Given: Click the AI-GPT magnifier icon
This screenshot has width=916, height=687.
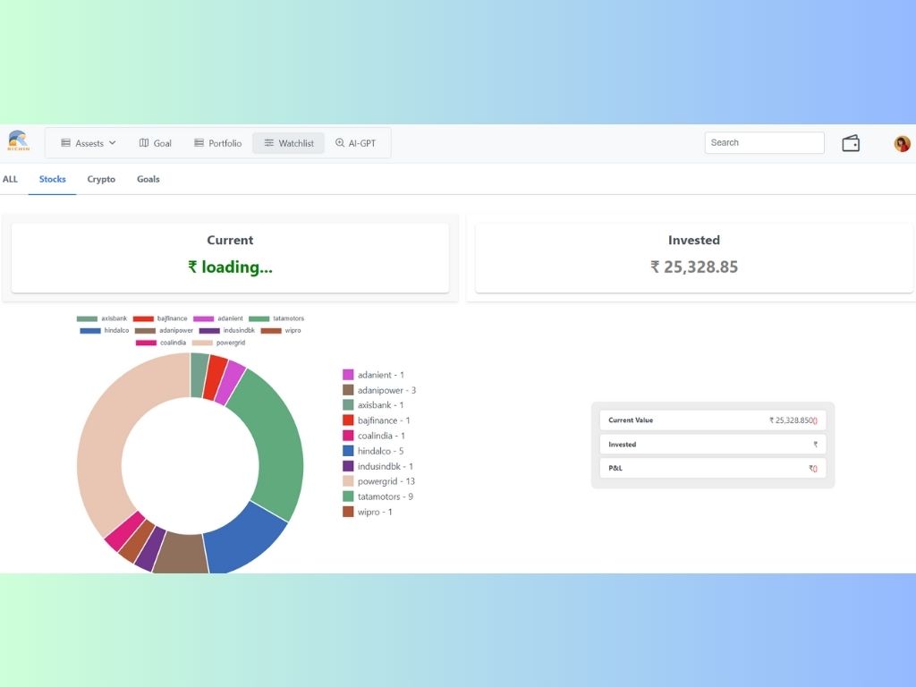Looking at the screenshot, I should coord(340,143).
